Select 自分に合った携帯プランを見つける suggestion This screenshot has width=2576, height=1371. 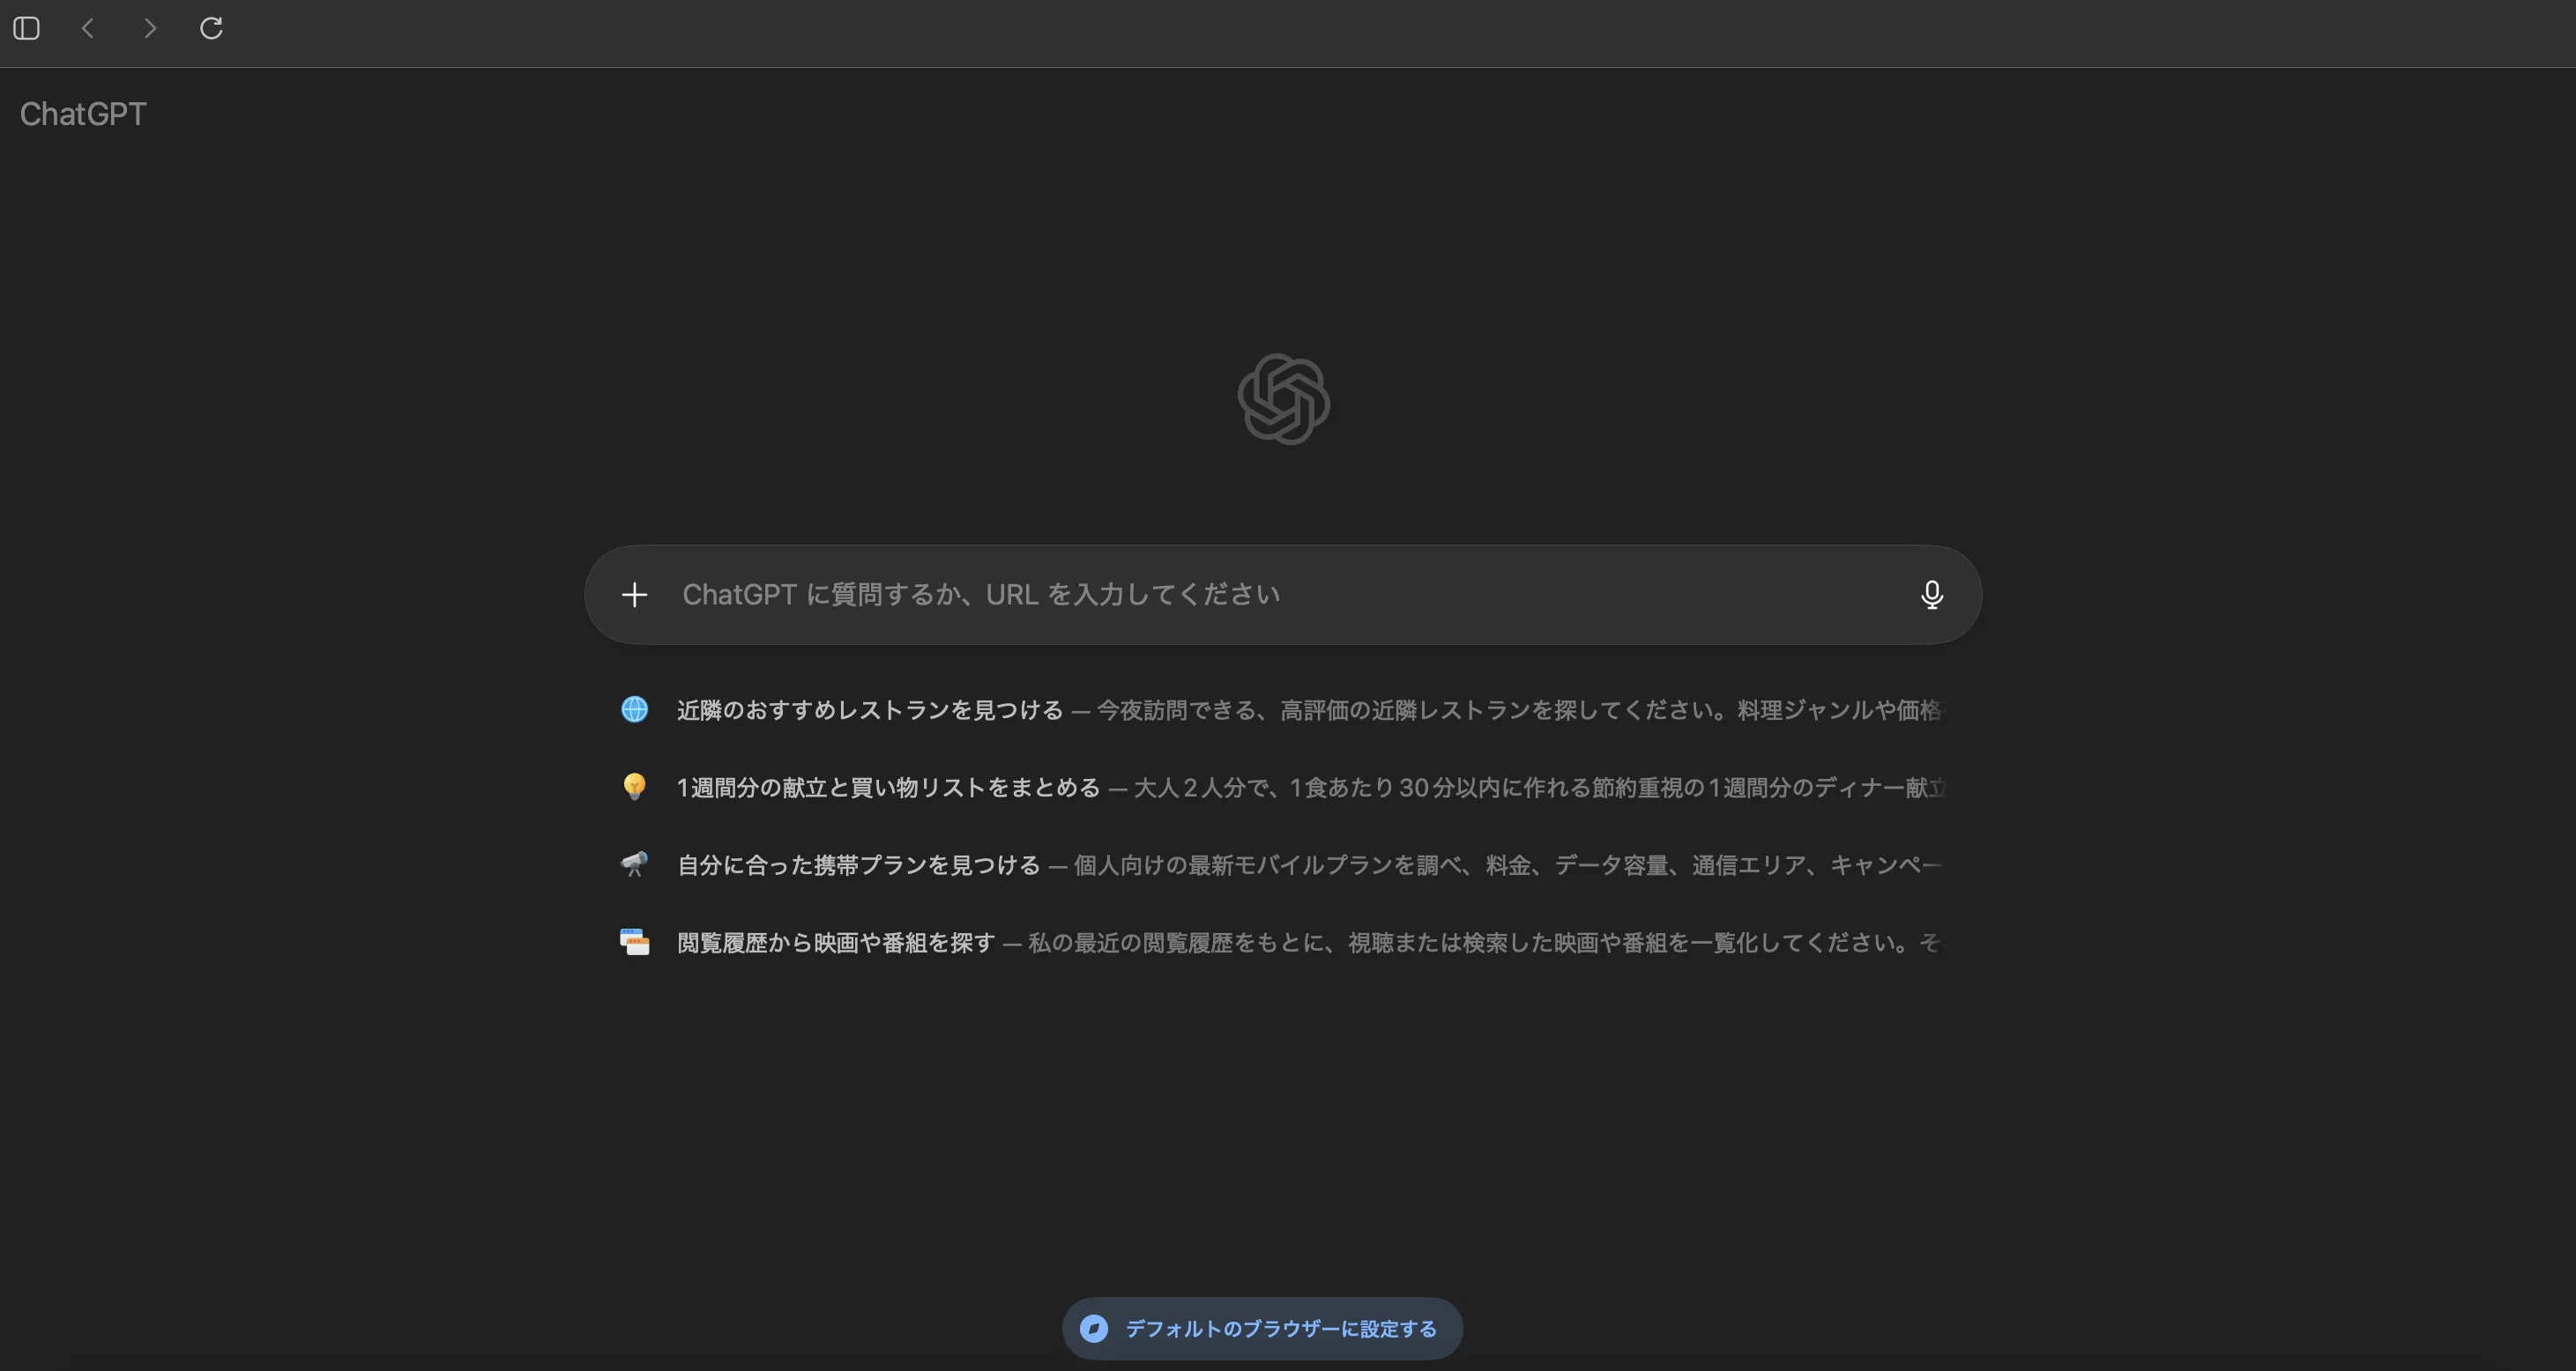(858, 865)
